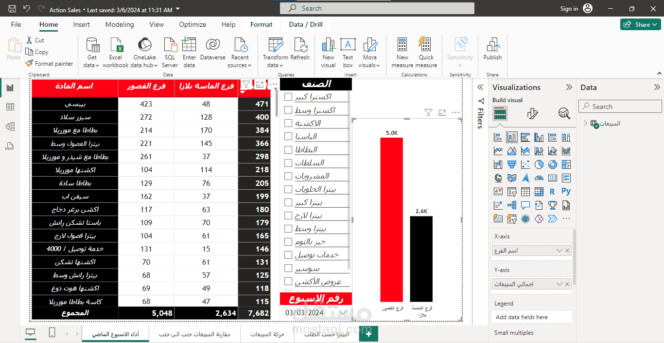Check the اكسترا كبير slicer box
The height and width of the screenshot is (343, 664).
pos(288,97)
